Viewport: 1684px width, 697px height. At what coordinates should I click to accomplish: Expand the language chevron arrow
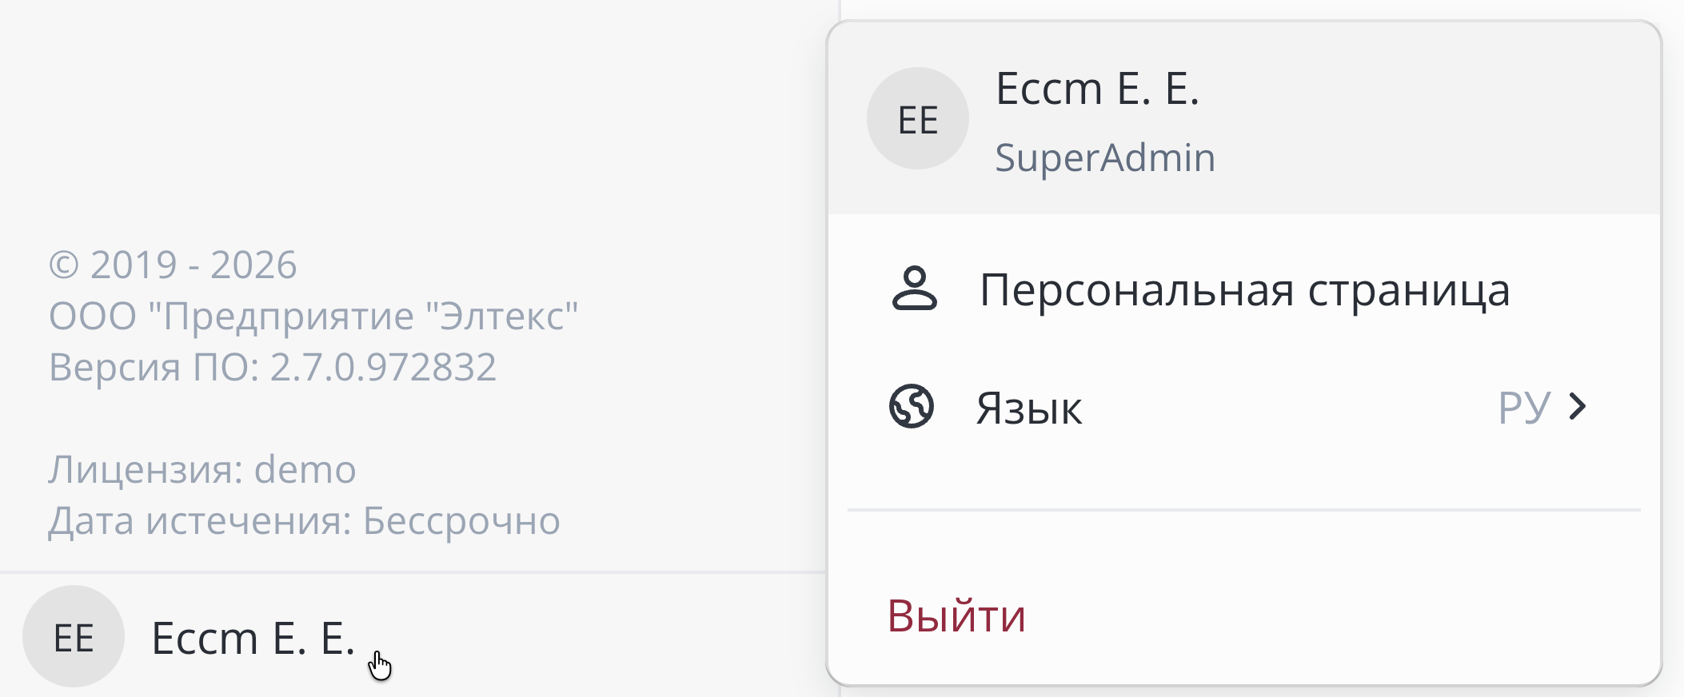click(x=1577, y=406)
